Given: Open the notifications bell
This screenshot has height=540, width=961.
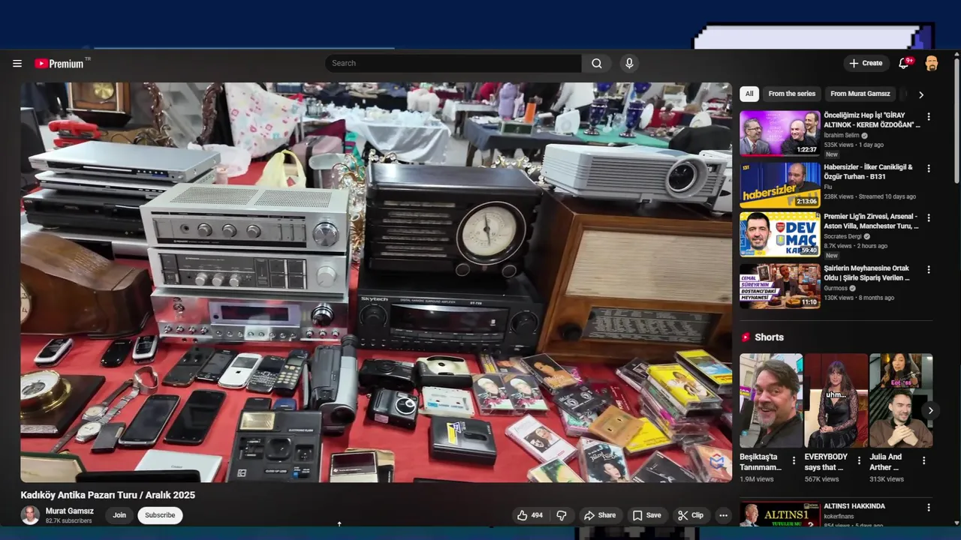Looking at the screenshot, I should coord(904,64).
